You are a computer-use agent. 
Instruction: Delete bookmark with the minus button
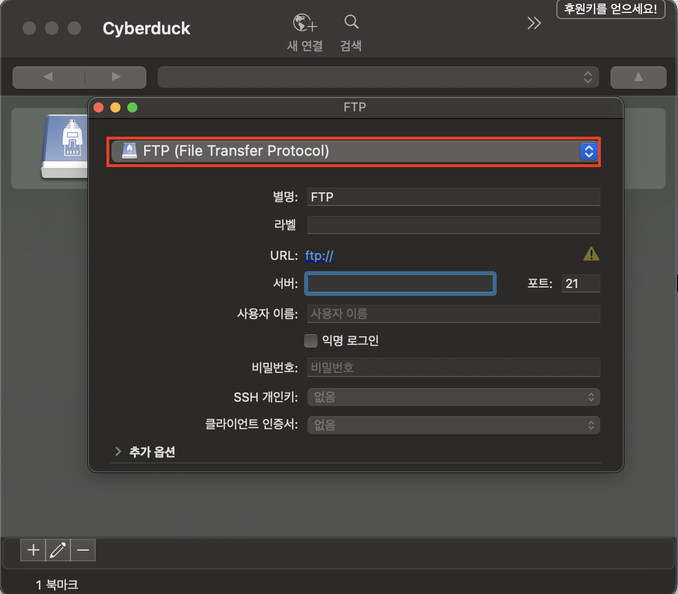coord(83,550)
